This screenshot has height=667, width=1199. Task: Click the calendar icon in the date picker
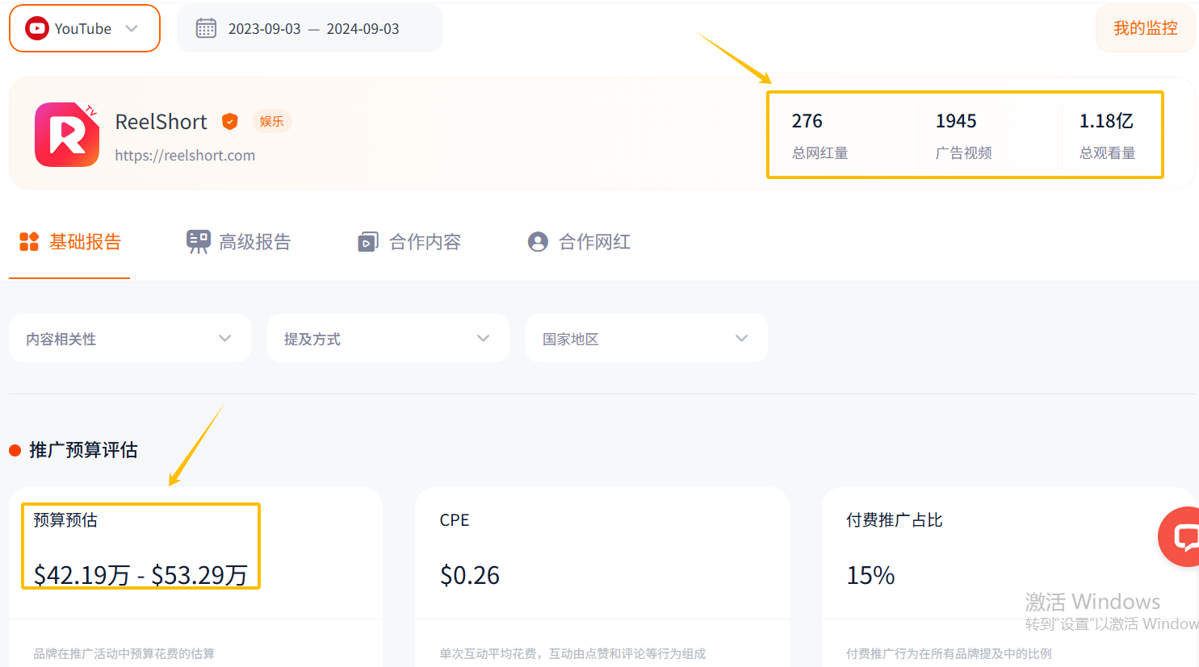(207, 27)
